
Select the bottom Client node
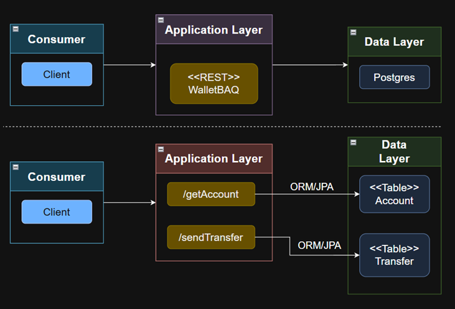point(57,212)
